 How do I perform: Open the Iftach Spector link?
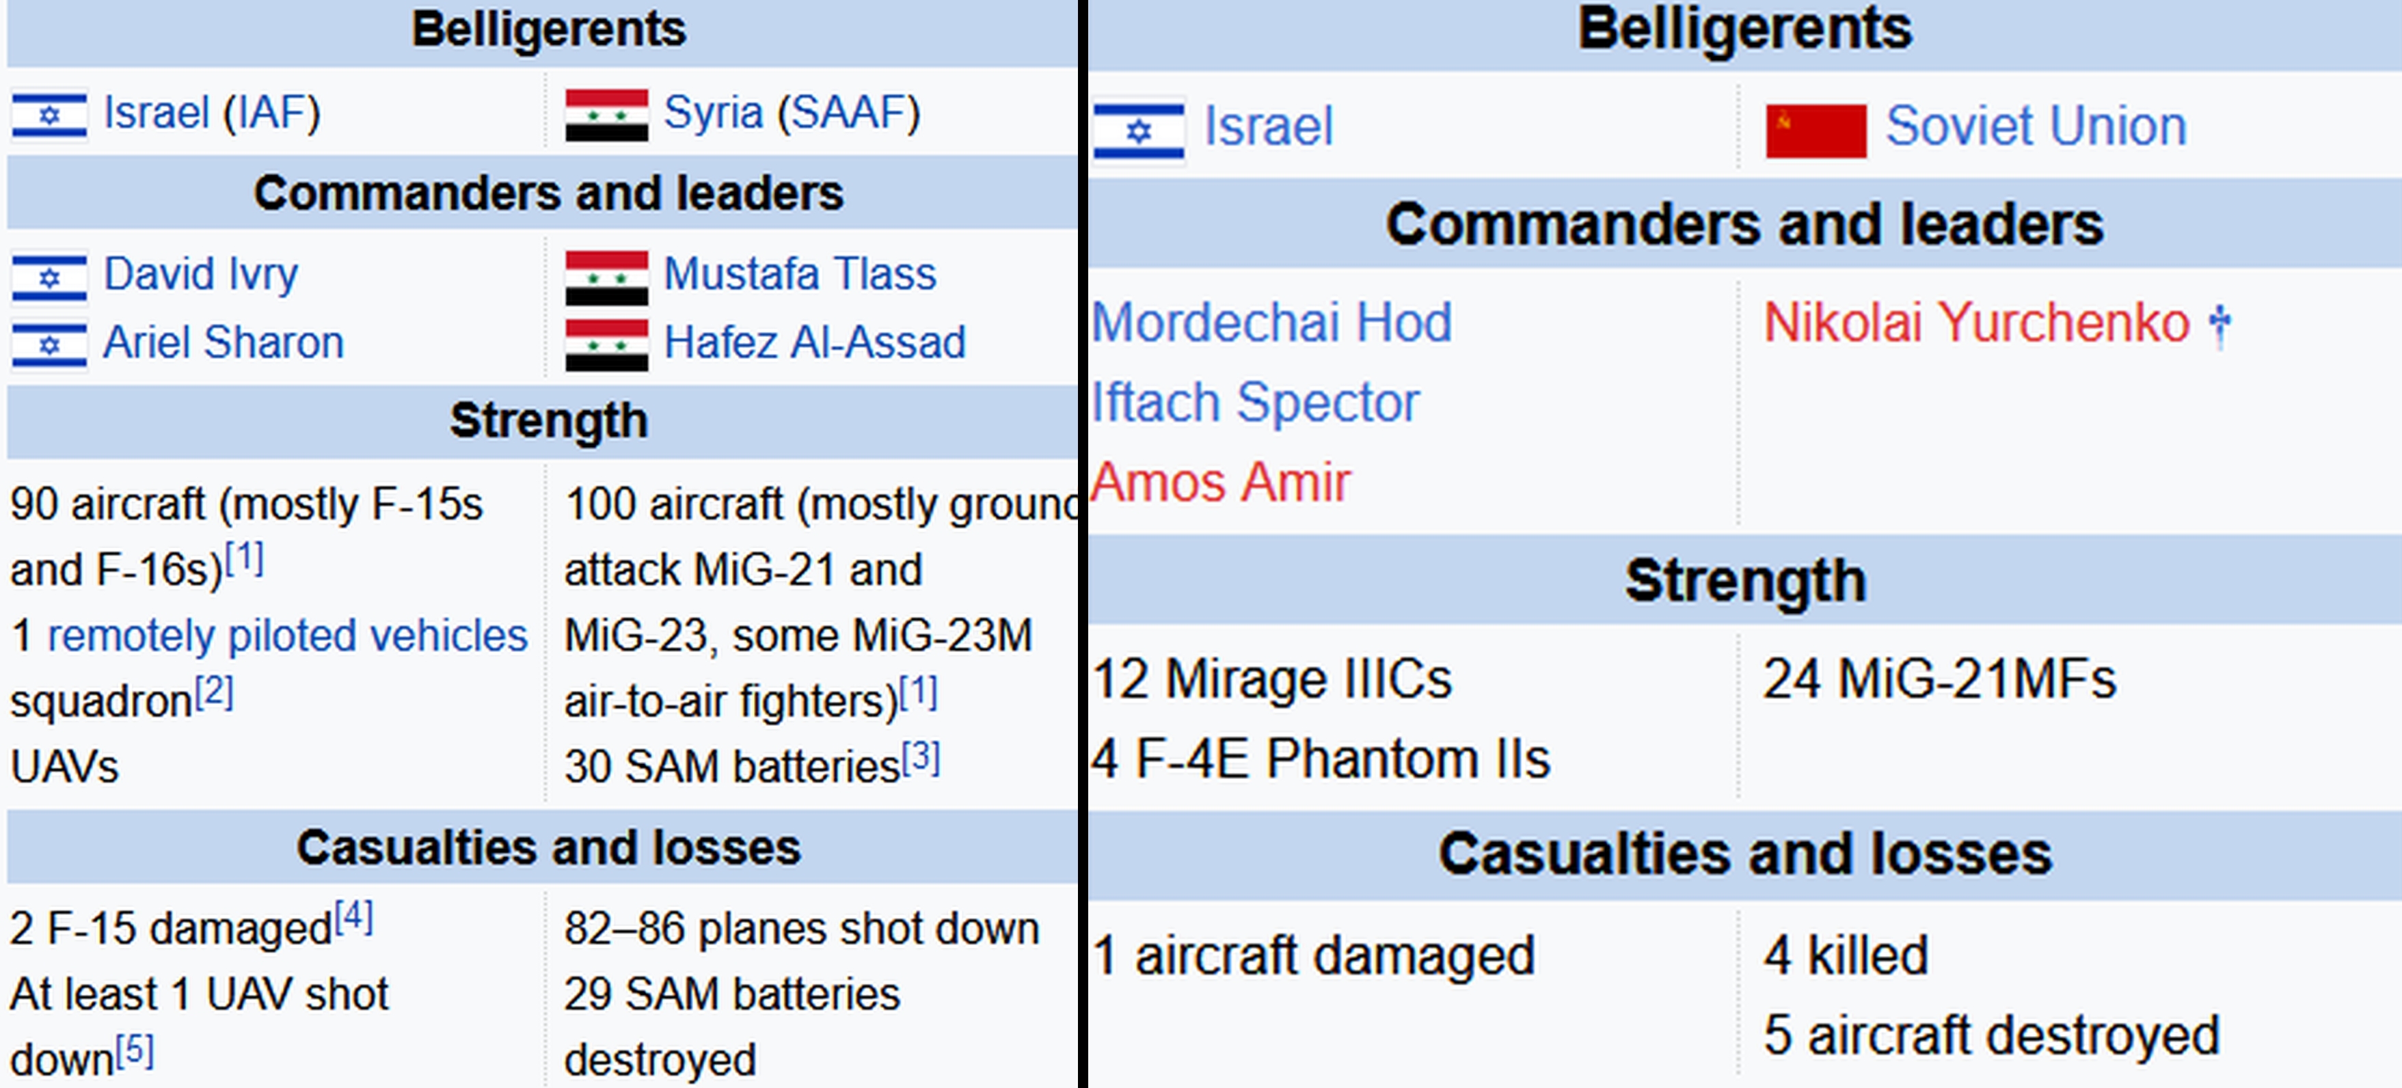tap(1255, 403)
